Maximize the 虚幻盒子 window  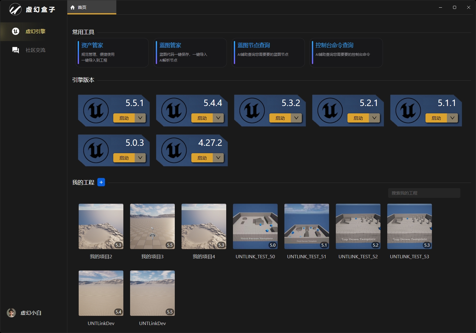455,7
